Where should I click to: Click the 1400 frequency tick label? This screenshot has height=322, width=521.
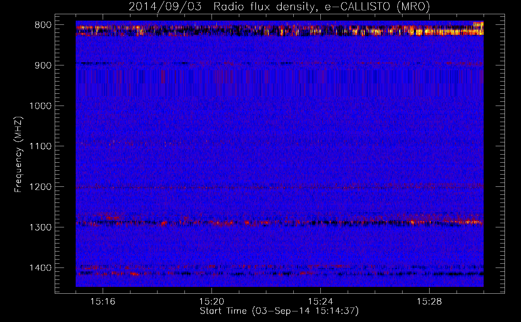tap(40, 268)
